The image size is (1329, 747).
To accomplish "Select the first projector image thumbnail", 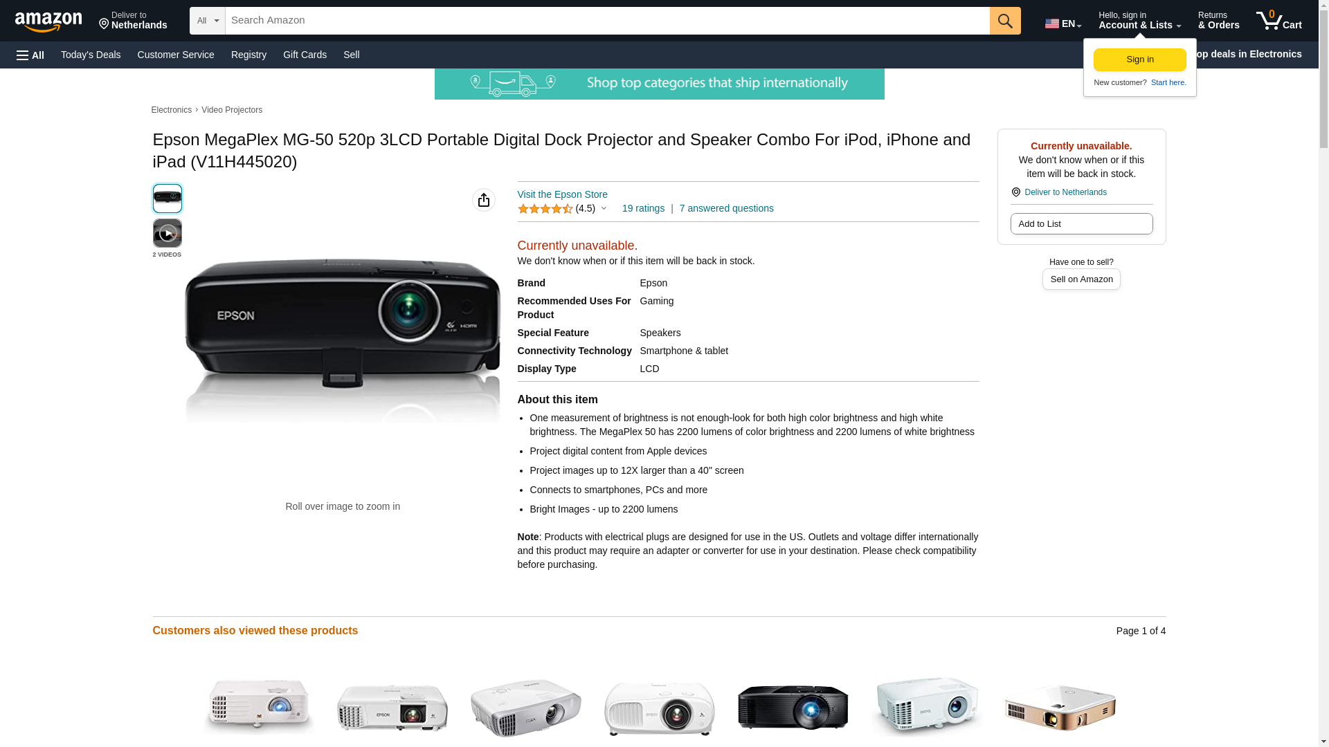I will (x=168, y=199).
